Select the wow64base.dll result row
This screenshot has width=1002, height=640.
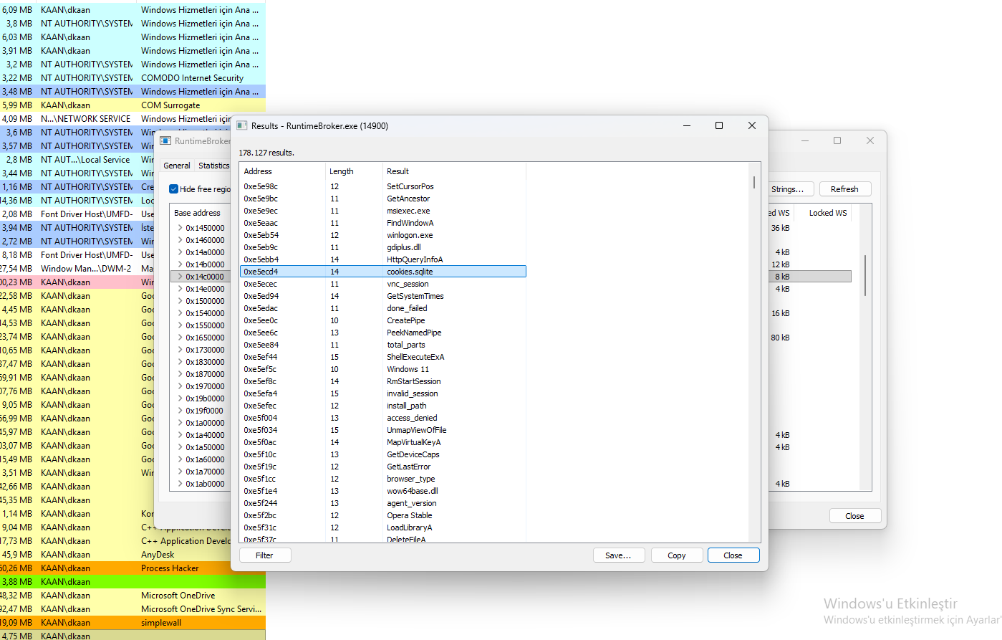pyautogui.click(x=383, y=491)
